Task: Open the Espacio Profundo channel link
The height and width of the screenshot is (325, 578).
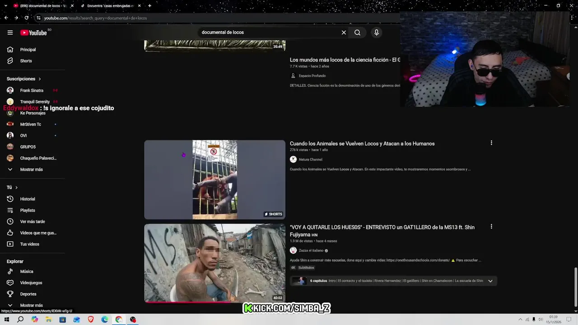Action: 312,76
